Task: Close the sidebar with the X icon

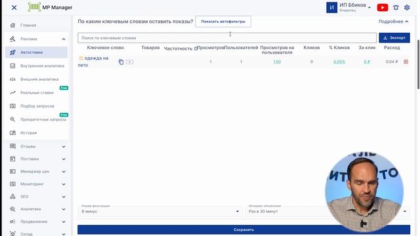Action: click(14, 7)
